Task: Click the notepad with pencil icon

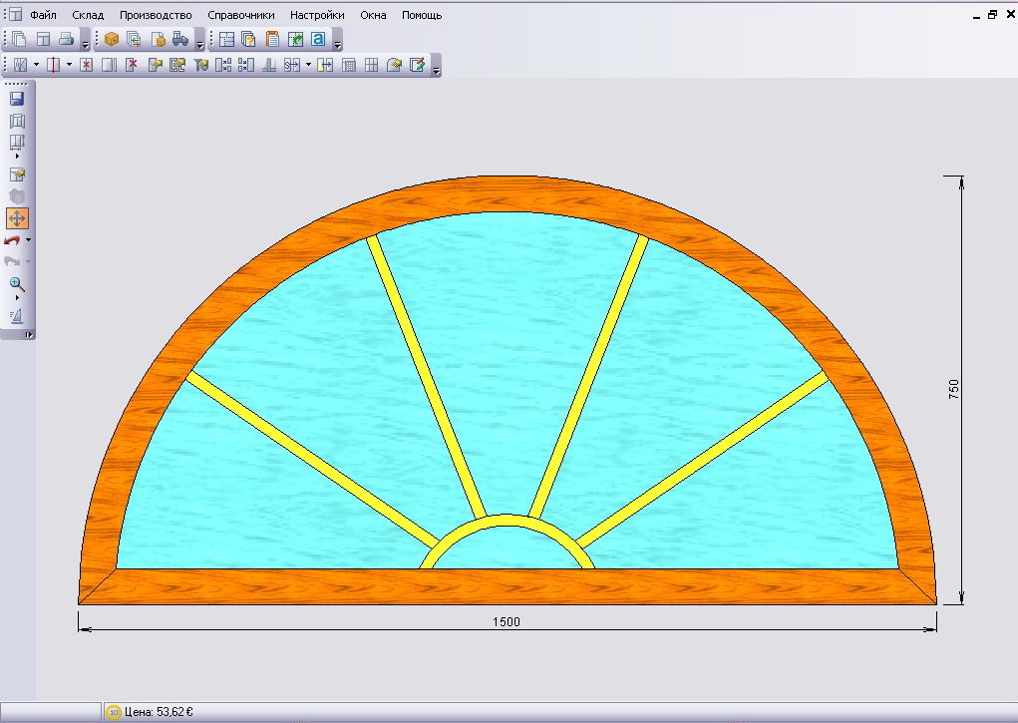Action: [418, 65]
